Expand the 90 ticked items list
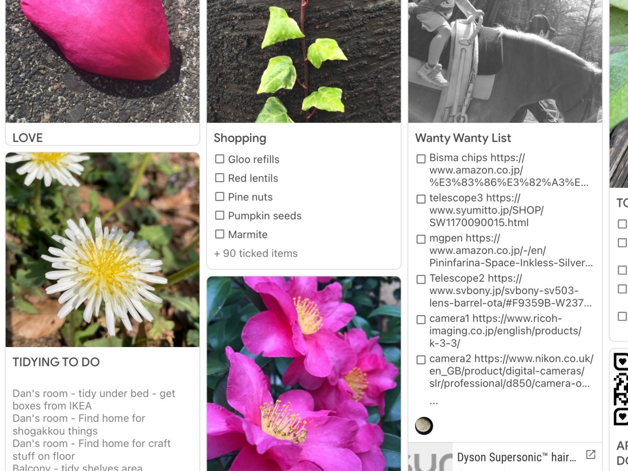628x471 pixels. point(256,253)
